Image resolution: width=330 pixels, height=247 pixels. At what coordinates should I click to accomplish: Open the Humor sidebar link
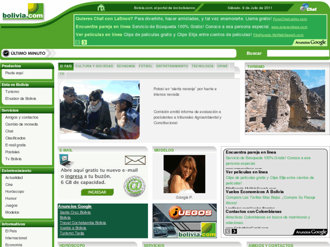tap(11, 199)
